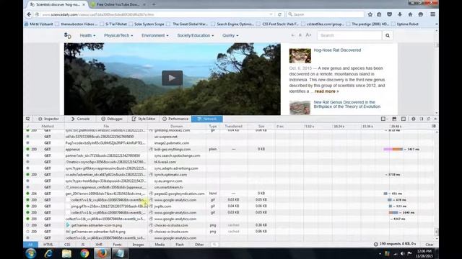Open Internet Explorer from the taskbar
Viewport: 462px width, 259px height.
tap(48, 253)
